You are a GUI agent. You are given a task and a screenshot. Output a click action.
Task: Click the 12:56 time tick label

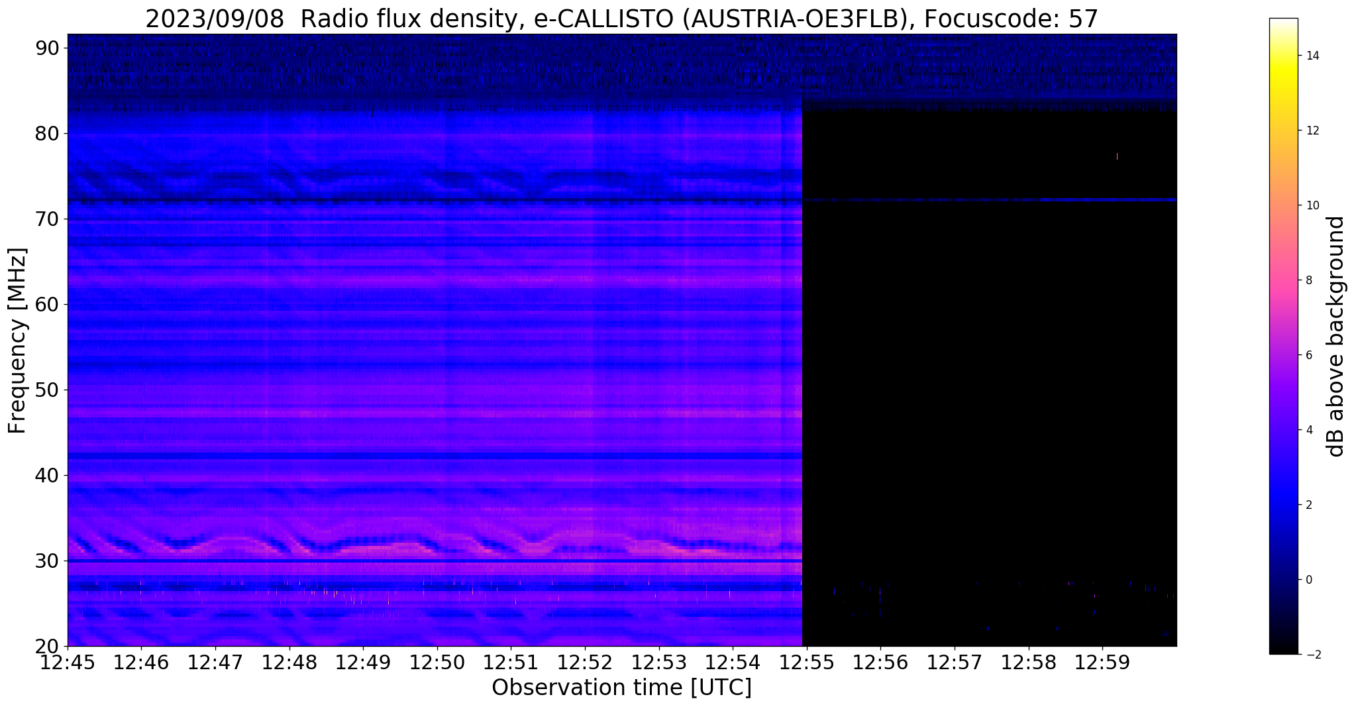point(880,663)
